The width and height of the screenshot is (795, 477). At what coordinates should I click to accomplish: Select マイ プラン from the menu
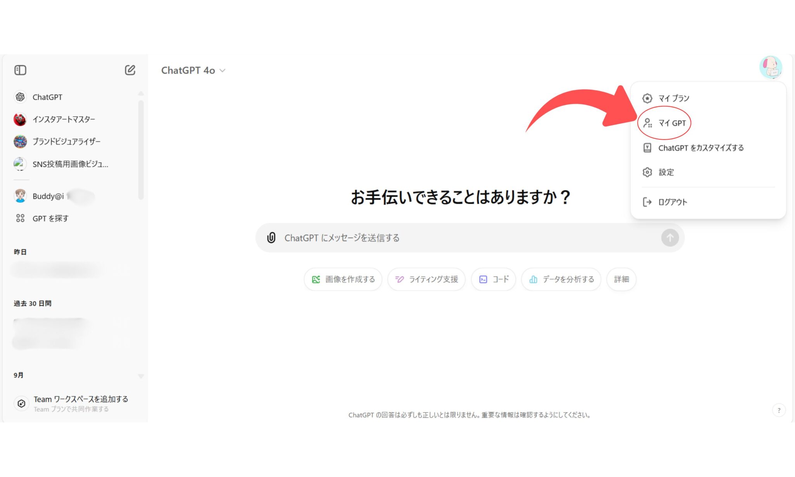pyautogui.click(x=708, y=98)
